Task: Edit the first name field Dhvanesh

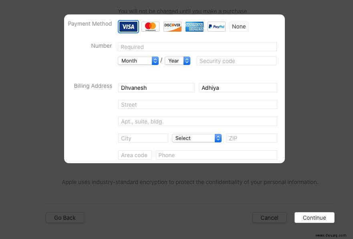Action: [x=156, y=88]
